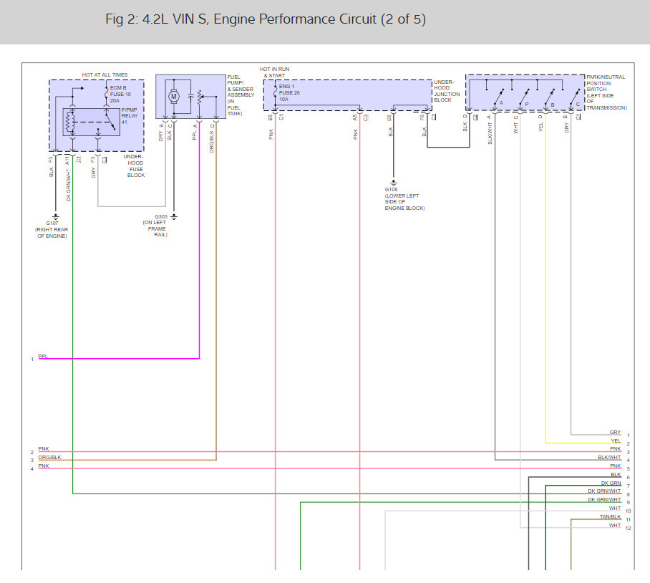Click the right-edge DK GRN/WHT wire 9 label

click(604, 500)
